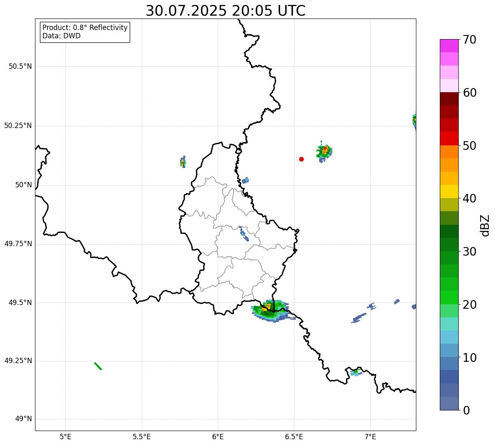The width and height of the screenshot is (495, 445).
Task: Click the dBZ colorbar axis label
Action: [x=485, y=225]
